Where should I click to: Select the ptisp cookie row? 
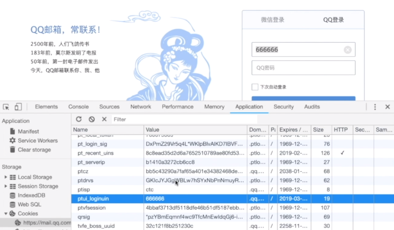tap(232, 190)
